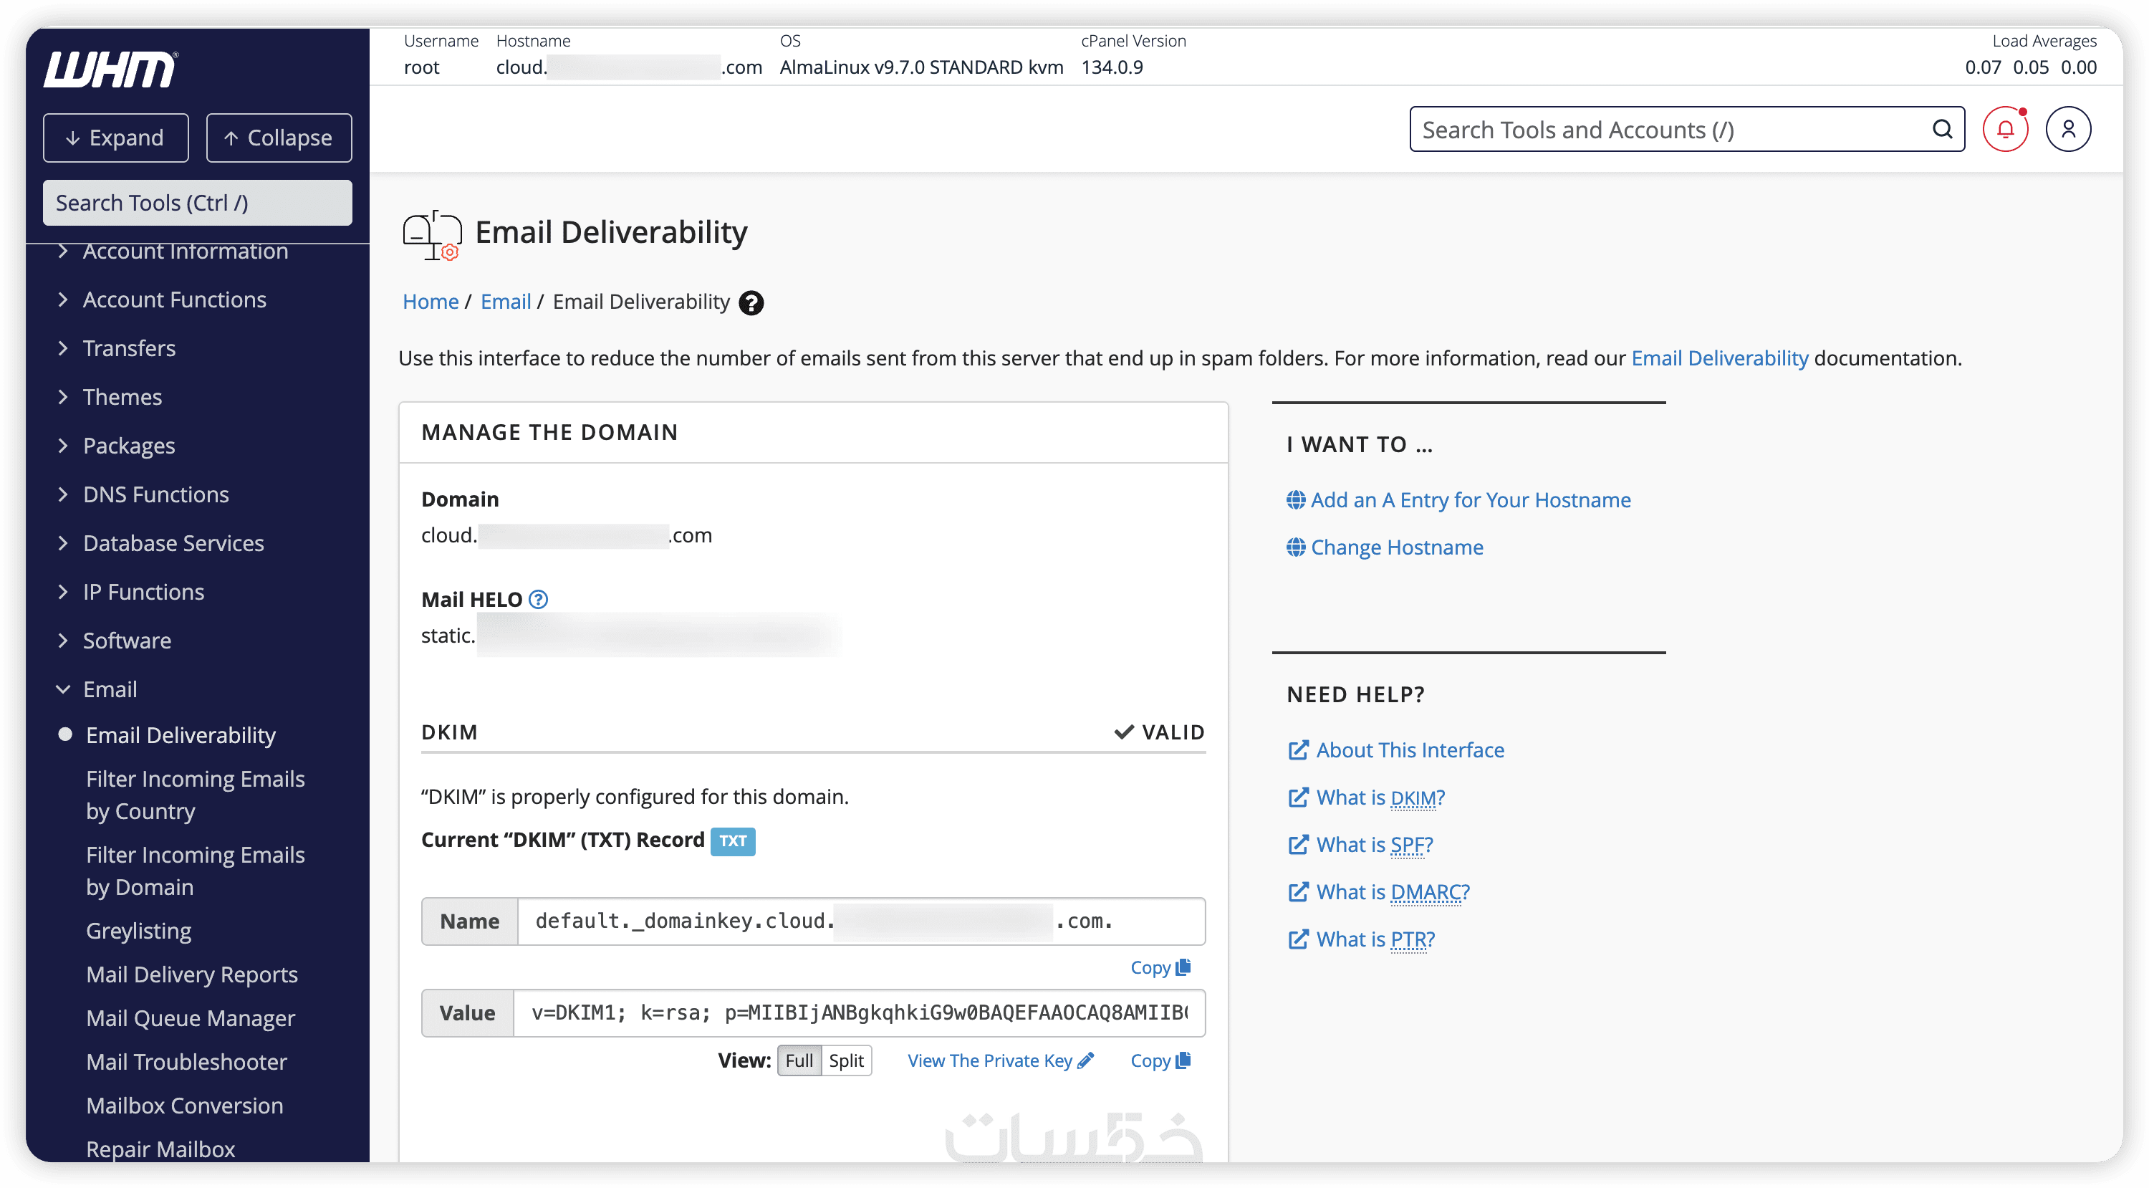Viewport: 2149px width, 1188px height.
Task: Click the magnifier icon in search box
Action: [1942, 129]
